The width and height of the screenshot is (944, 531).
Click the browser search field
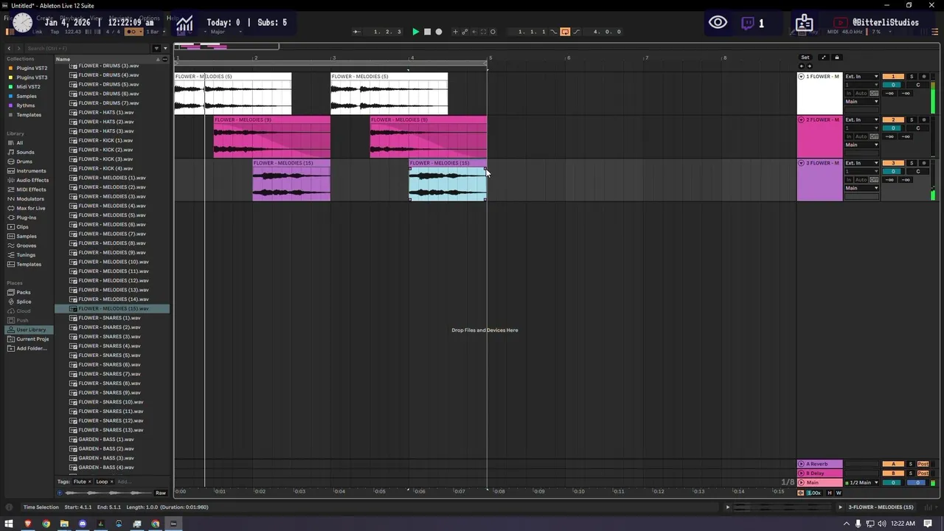(88, 48)
